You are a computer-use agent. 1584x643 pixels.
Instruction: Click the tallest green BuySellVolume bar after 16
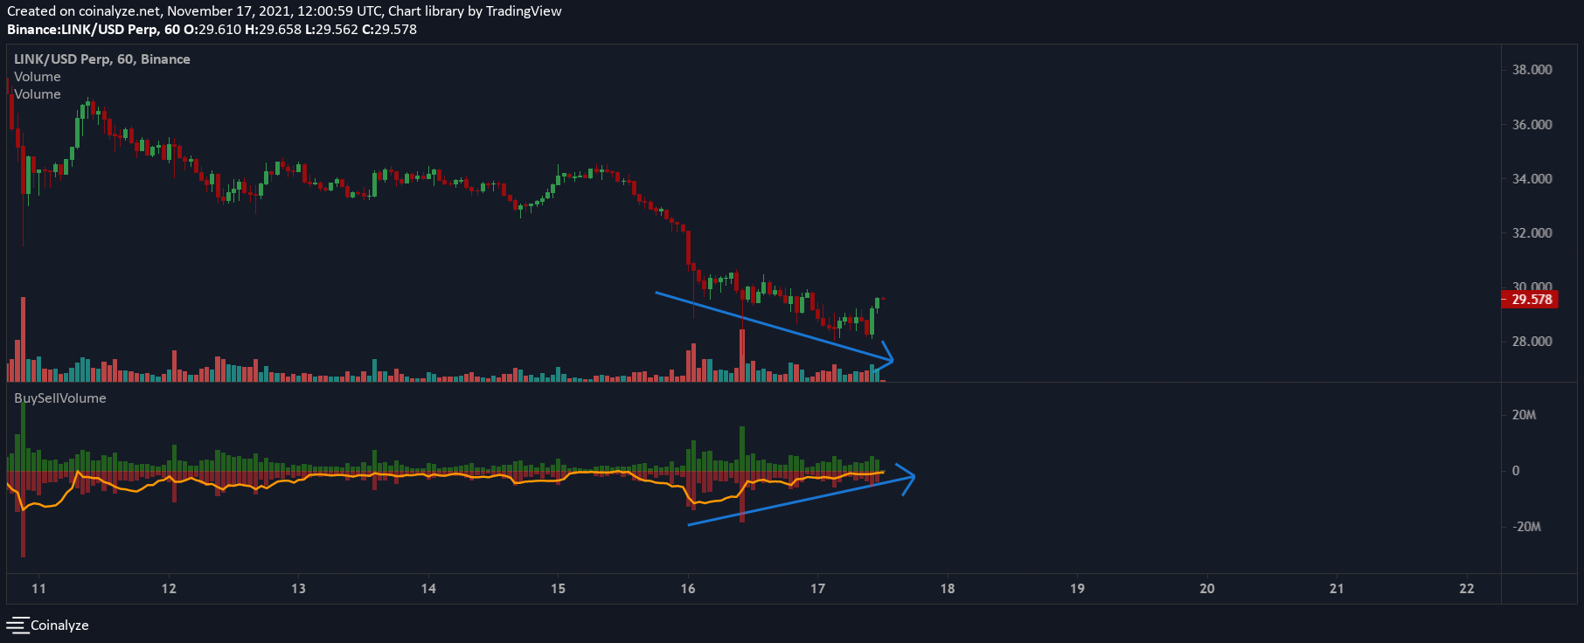[742, 448]
